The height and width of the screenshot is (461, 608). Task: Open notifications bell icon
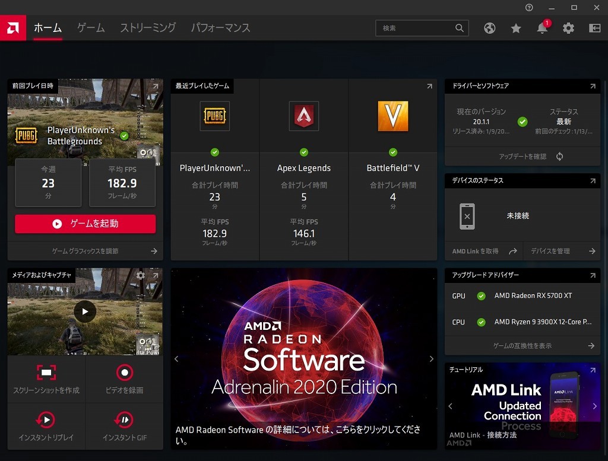pyautogui.click(x=542, y=28)
